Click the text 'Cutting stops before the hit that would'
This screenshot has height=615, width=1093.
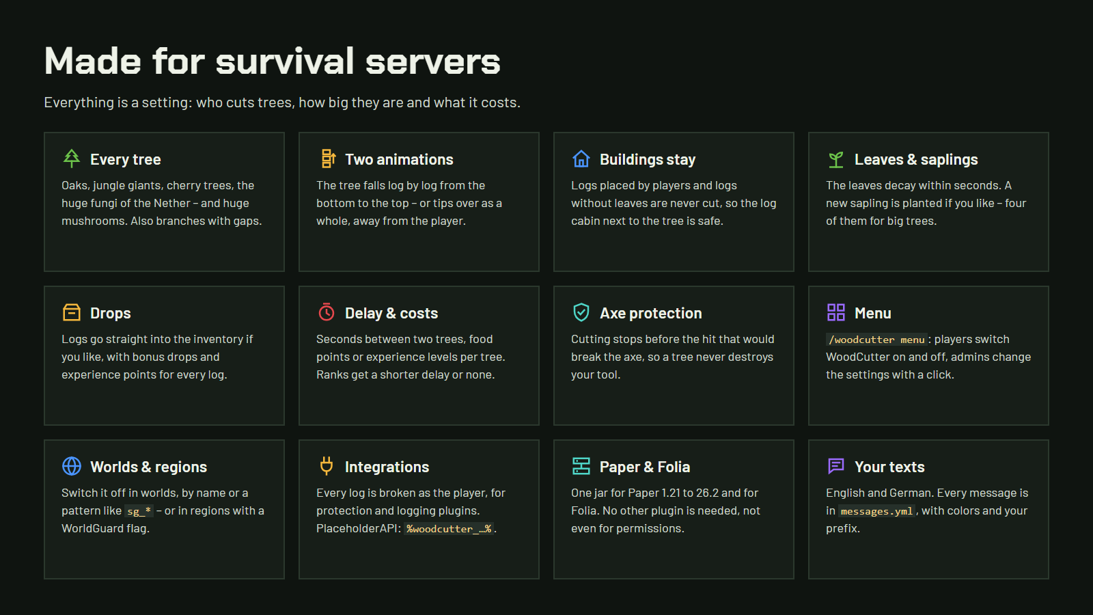(x=673, y=339)
